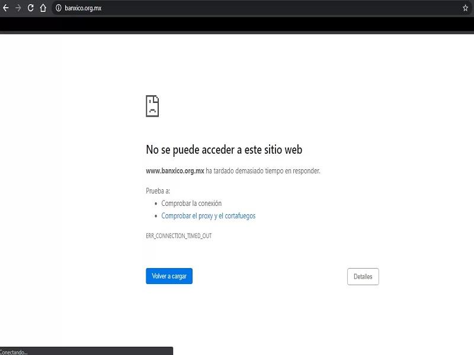Click the 'Prueba a:' label
The height and width of the screenshot is (355, 474).
pos(158,191)
